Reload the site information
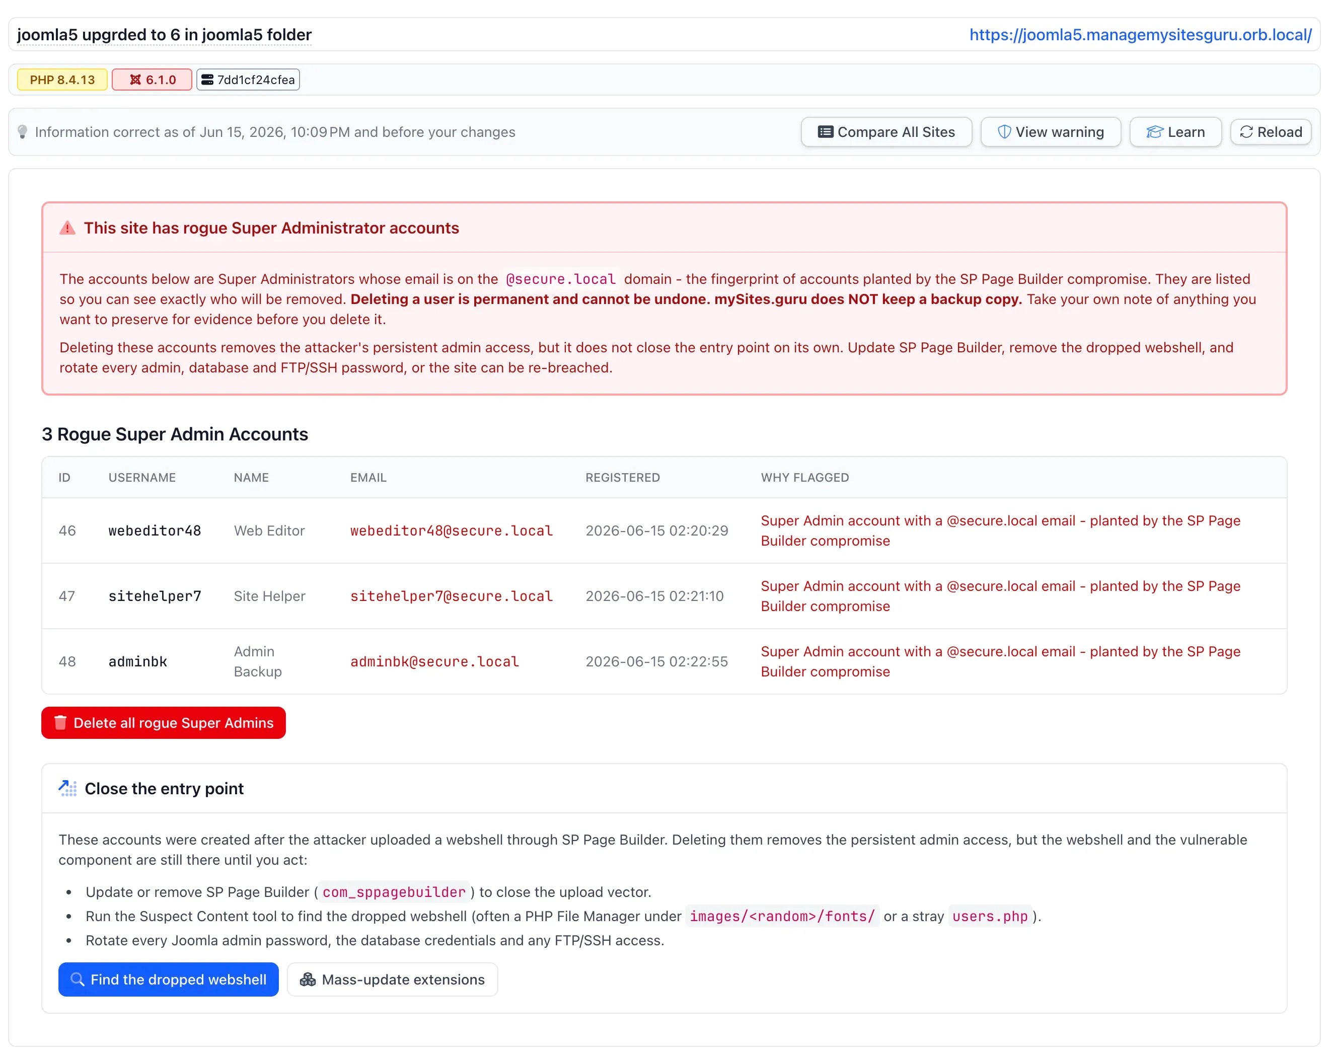 click(x=1271, y=132)
